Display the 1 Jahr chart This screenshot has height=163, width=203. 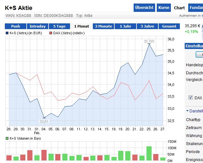click(x=125, y=26)
